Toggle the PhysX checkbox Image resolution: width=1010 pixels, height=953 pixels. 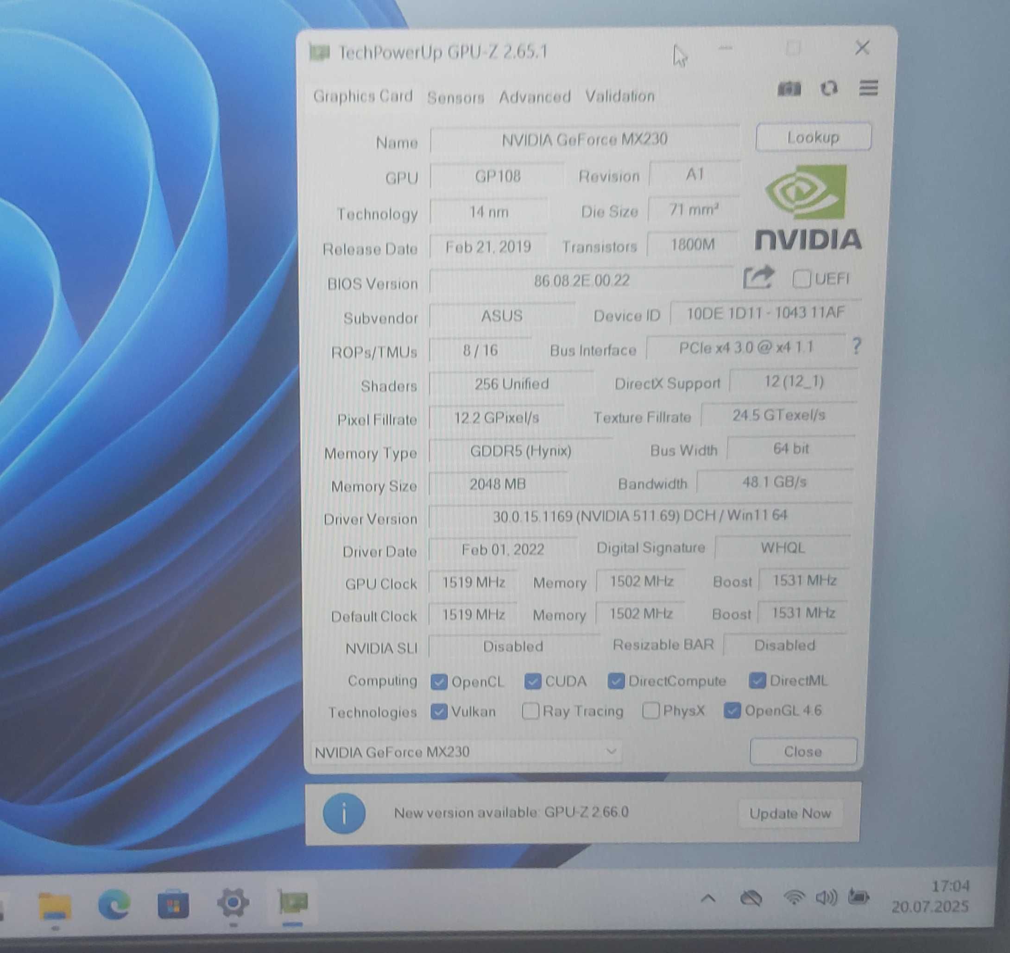tap(650, 710)
